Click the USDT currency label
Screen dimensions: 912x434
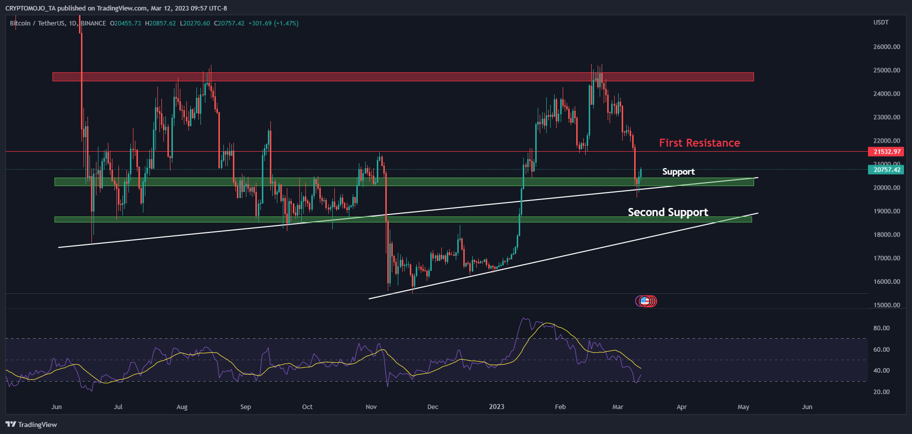click(x=881, y=22)
